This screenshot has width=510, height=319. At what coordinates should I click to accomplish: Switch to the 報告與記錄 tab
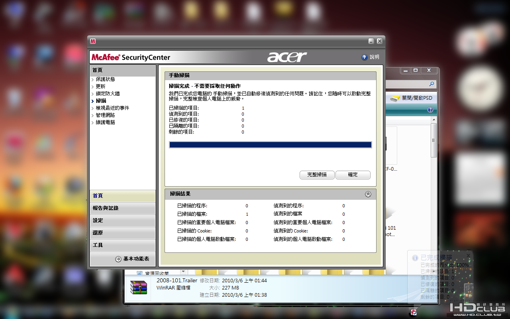click(x=123, y=208)
